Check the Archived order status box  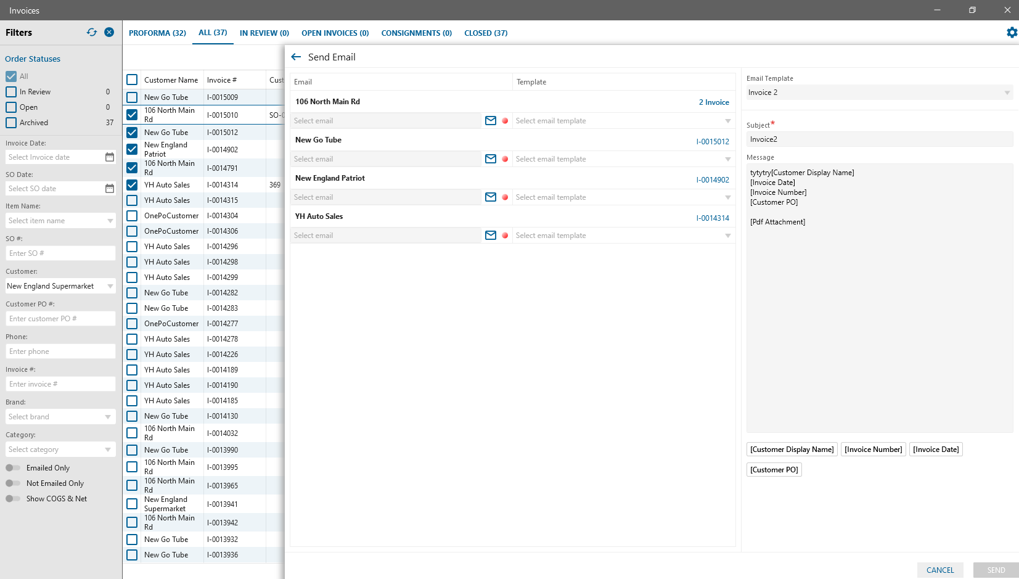(x=11, y=123)
